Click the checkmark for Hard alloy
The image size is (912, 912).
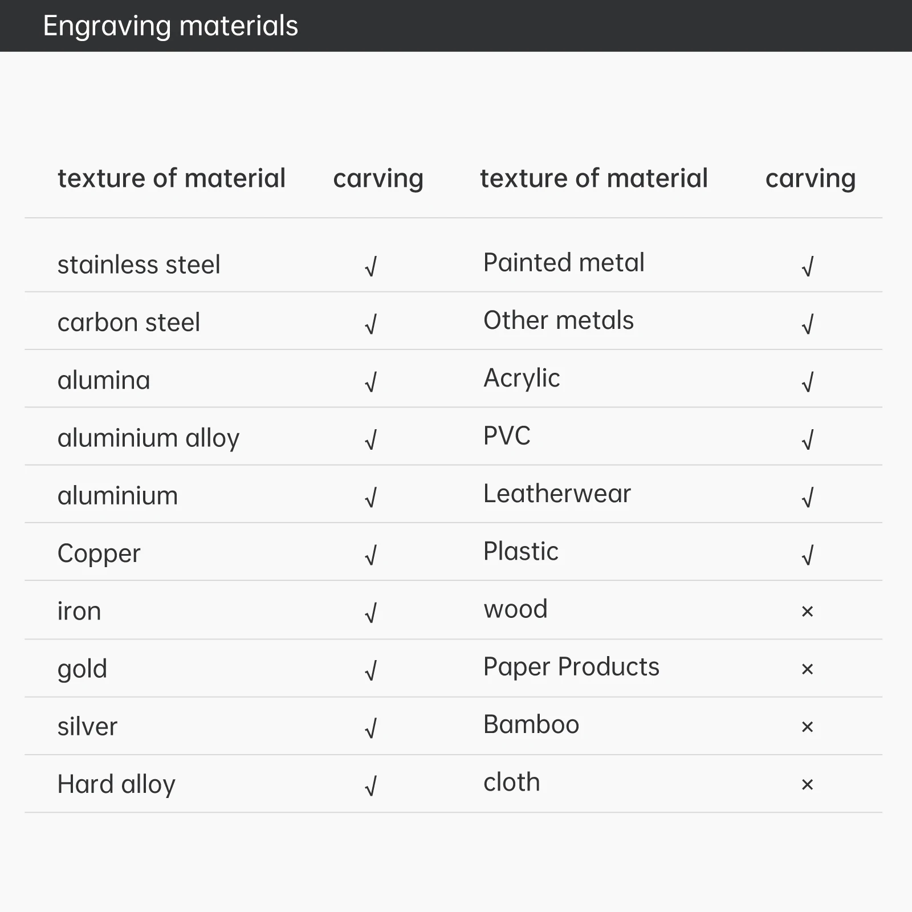(x=371, y=787)
